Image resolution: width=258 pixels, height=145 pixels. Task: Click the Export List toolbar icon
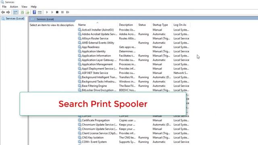(27, 12)
